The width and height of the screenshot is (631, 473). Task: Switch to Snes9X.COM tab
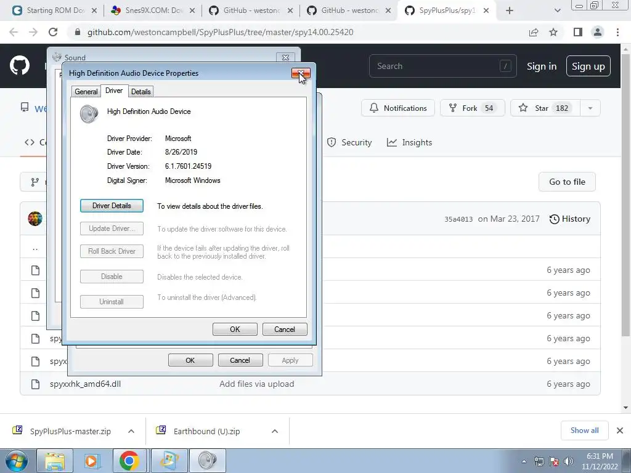153,10
